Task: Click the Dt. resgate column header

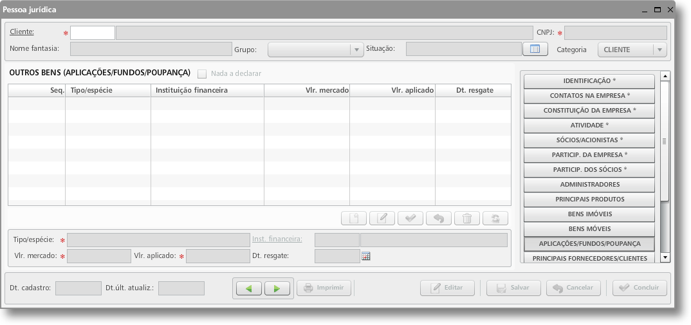Action: tap(474, 90)
